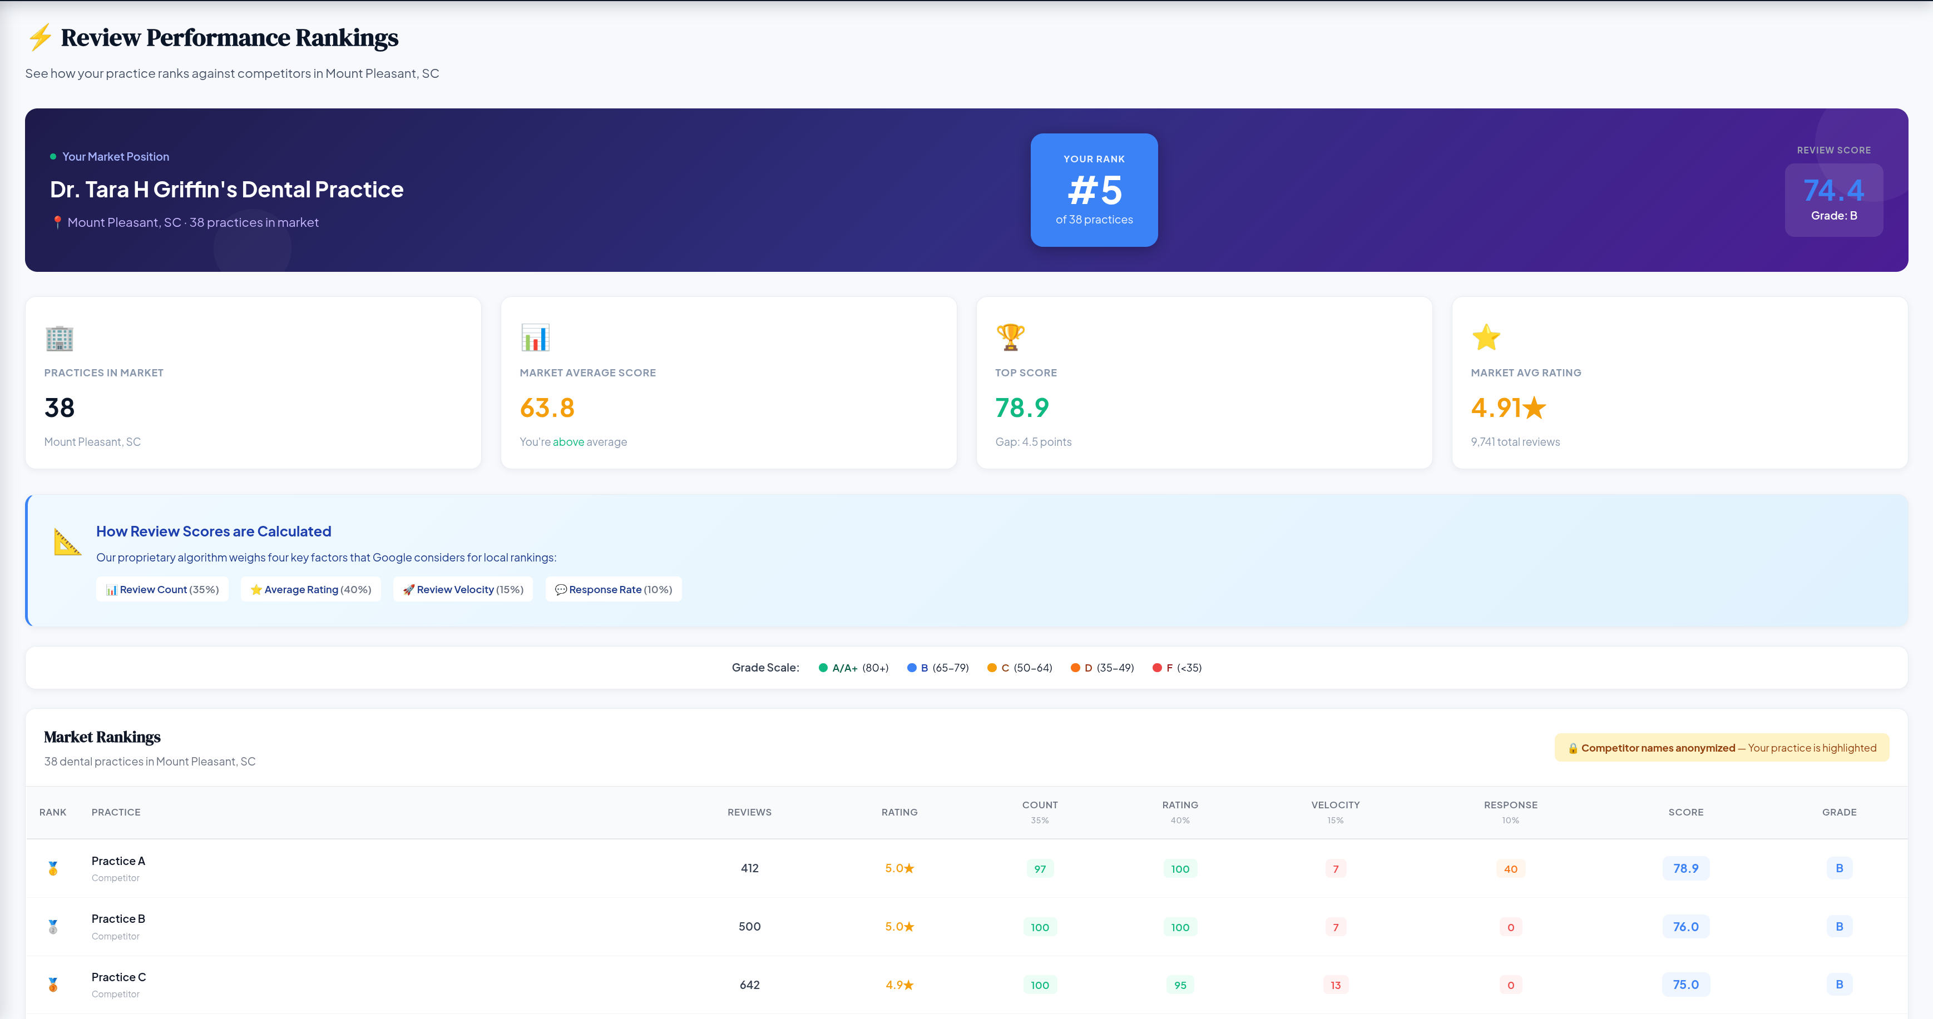Click the blue B grade scale dot

912,667
